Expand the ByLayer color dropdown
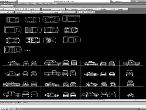This screenshot has height=110, width=146. [x=23, y=12]
